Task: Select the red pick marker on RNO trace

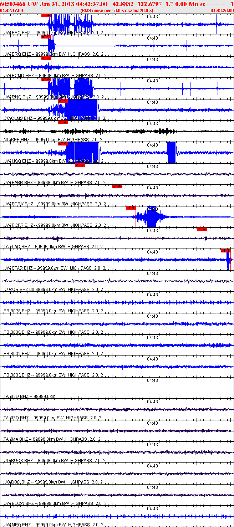Action: pyautogui.click(x=46, y=80)
